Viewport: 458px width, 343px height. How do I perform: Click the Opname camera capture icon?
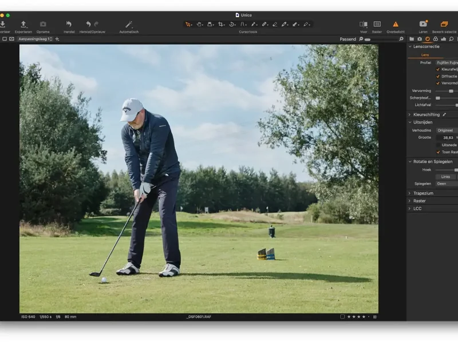pyautogui.click(x=43, y=24)
